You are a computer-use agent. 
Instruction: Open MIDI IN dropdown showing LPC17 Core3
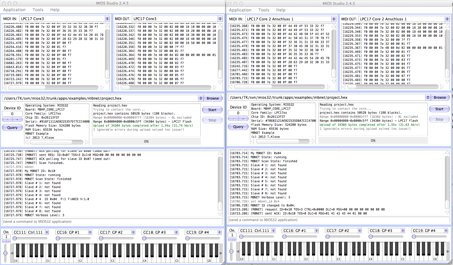point(65,19)
